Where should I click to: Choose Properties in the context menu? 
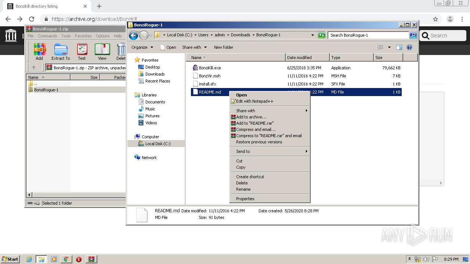click(270, 199)
